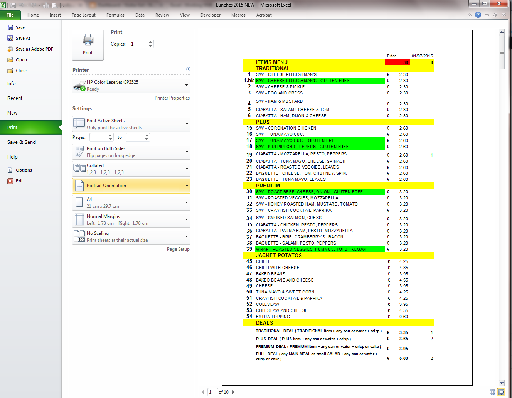
Task: Click the Quick Access Save icon in title bar
Action: [13, 5]
